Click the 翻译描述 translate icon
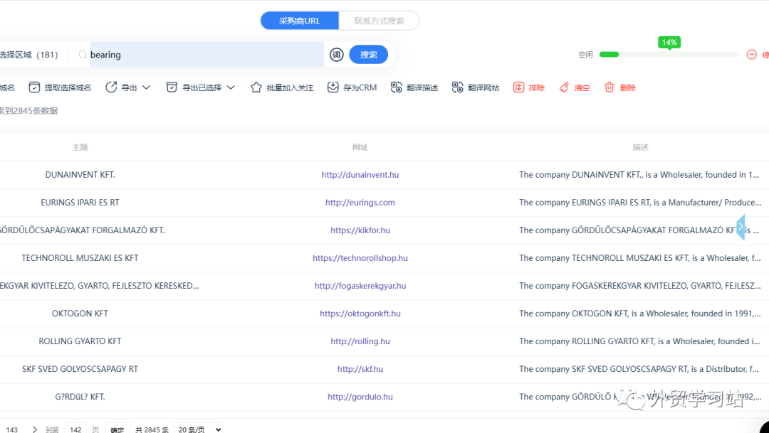Image resolution: width=769 pixels, height=433 pixels. point(397,87)
